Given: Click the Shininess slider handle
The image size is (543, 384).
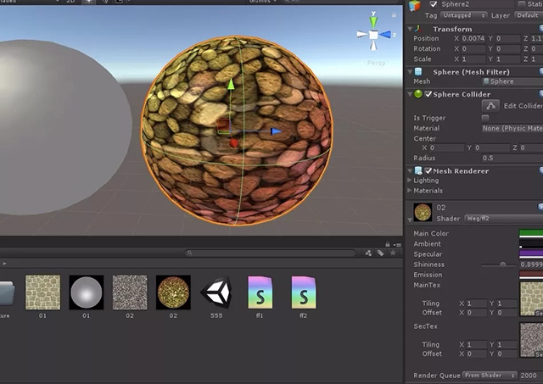Looking at the screenshot, I should click(x=502, y=264).
